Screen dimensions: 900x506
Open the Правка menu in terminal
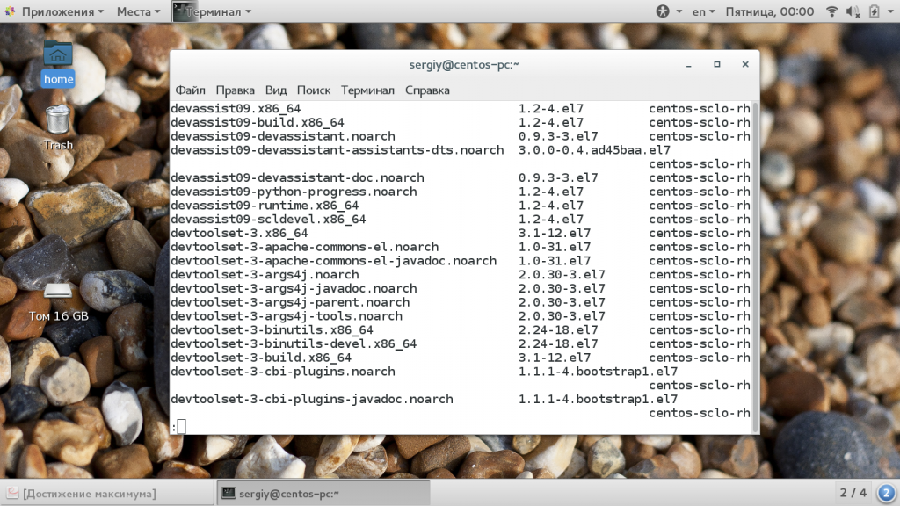coord(235,90)
